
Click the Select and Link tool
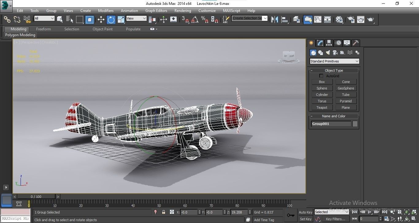7,20
